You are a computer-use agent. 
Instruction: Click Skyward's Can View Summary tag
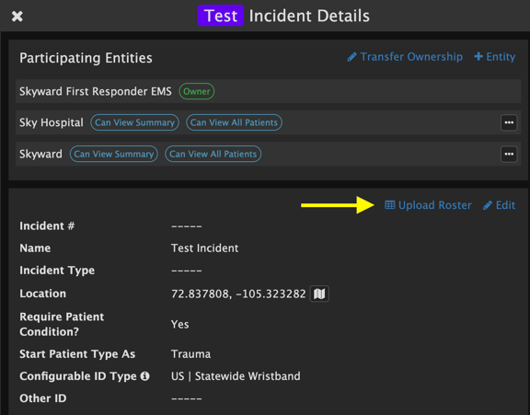pyautogui.click(x=114, y=154)
